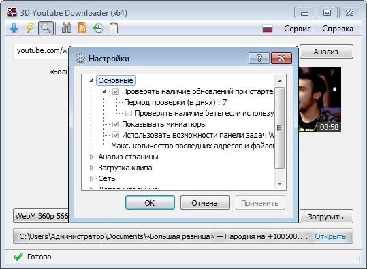Click the gear icon in Настройки title
The width and height of the screenshot is (367, 269).
80,59
